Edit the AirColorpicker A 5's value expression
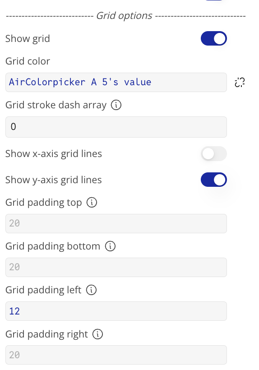 (116, 83)
